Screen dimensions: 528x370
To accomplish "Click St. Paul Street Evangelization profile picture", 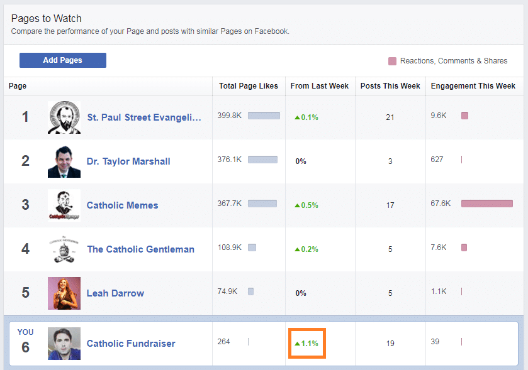I will coord(64,117).
